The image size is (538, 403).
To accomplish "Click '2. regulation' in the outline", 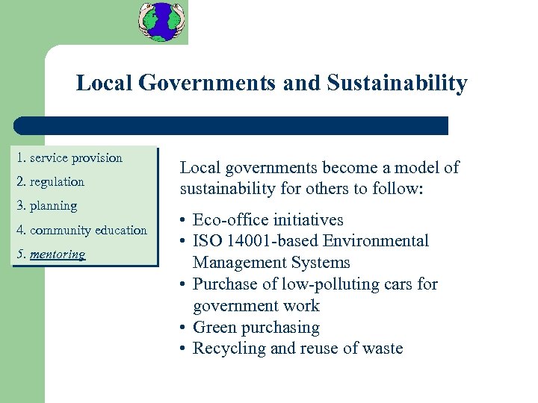I will (x=50, y=181).
